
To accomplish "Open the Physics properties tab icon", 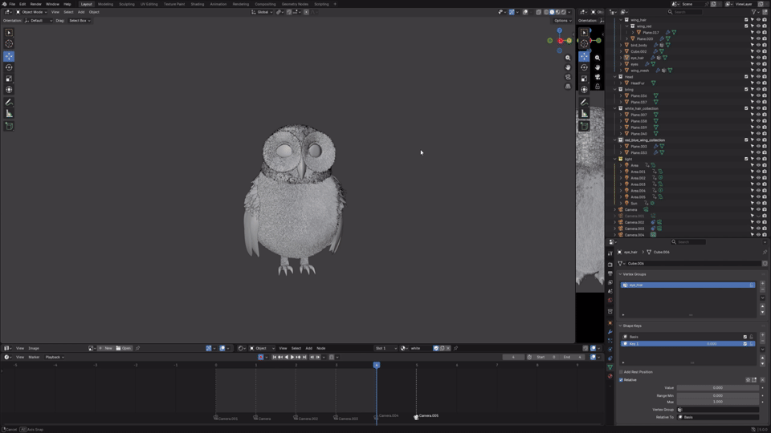I will point(610,350).
